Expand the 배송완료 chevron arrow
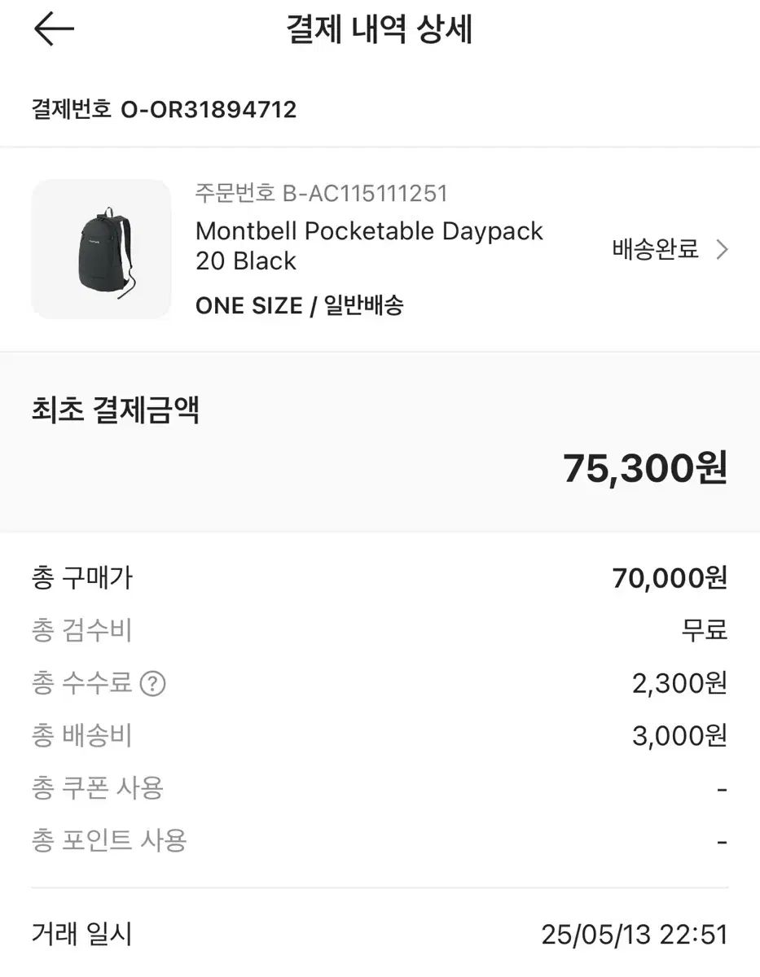760x977 pixels. (722, 250)
